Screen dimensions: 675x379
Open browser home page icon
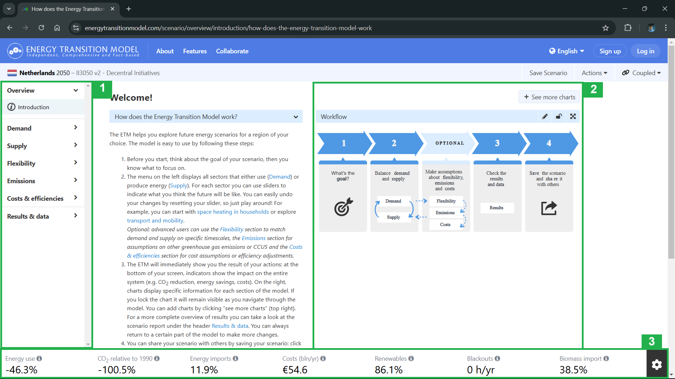point(57,28)
